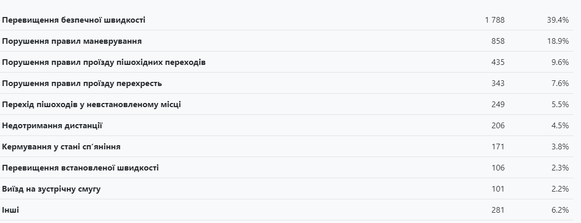Select the 'Порушення правил маневрування' row label

point(72,41)
